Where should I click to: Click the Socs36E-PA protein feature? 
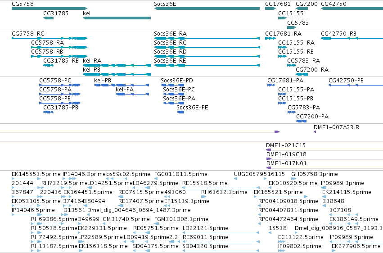click(x=174, y=103)
